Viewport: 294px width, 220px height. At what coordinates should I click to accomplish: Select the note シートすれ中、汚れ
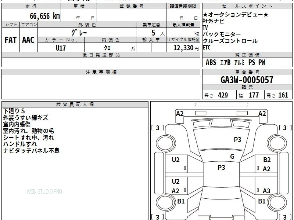click(x=29, y=137)
